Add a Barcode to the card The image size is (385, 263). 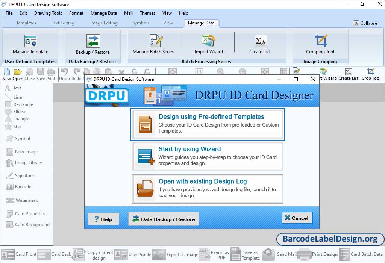tap(19, 187)
